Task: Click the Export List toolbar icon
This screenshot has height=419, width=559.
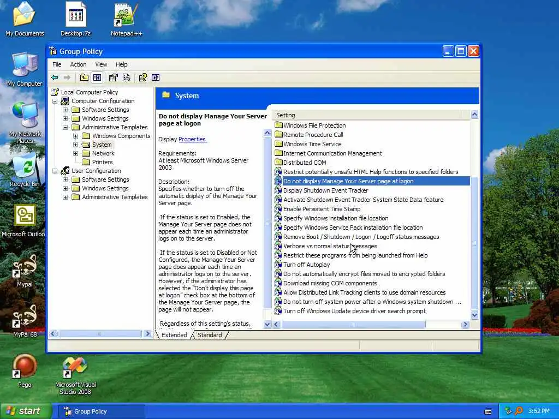Action: coord(127,77)
